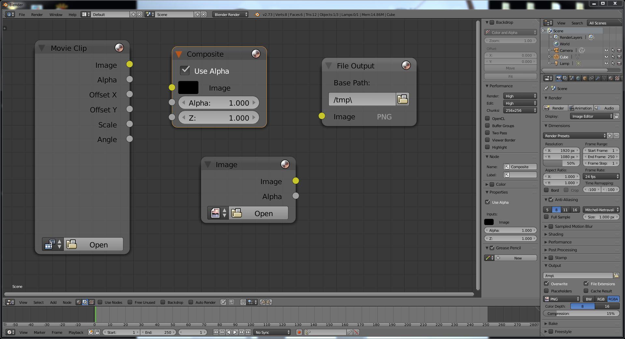625x339 pixels.
Task: Open the Chunksize 256x256 dropdown
Action: click(x=520, y=110)
